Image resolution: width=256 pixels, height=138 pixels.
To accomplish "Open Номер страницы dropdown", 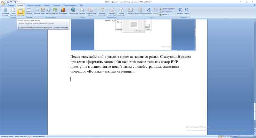I will coord(122,12).
